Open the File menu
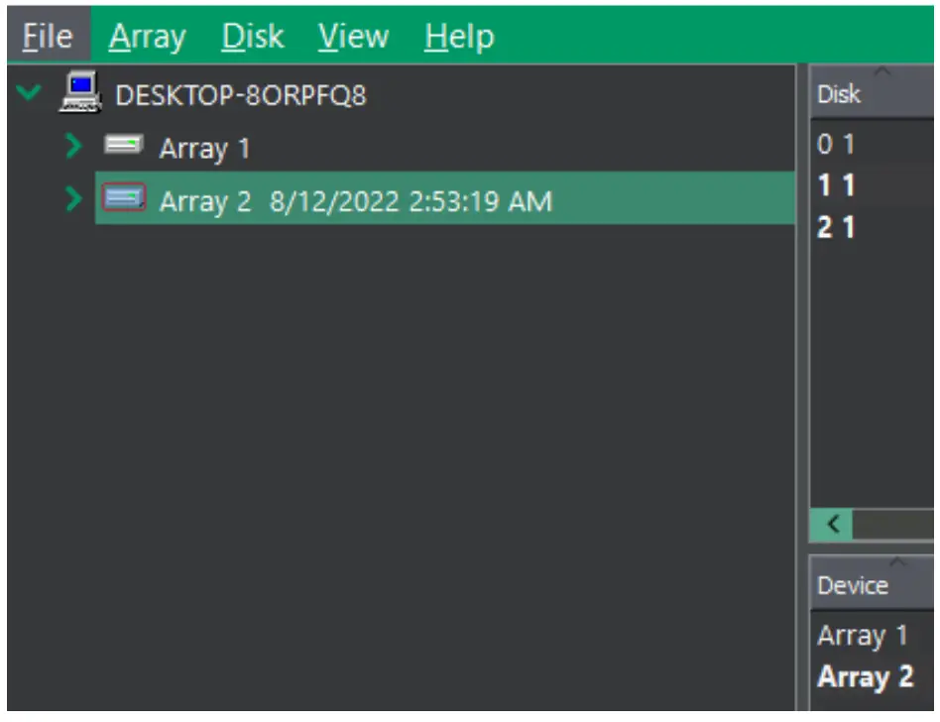 click(x=48, y=37)
